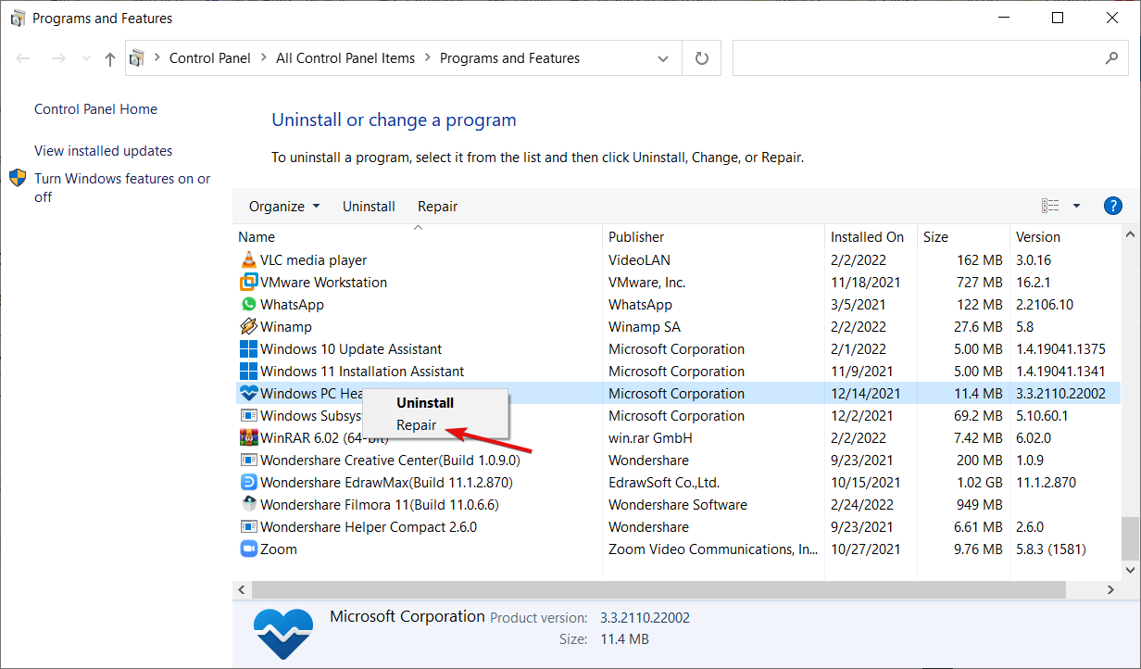Viewport: 1141px width, 669px height.
Task: Click the search Programs and Features box
Action: pyautogui.click(x=929, y=58)
